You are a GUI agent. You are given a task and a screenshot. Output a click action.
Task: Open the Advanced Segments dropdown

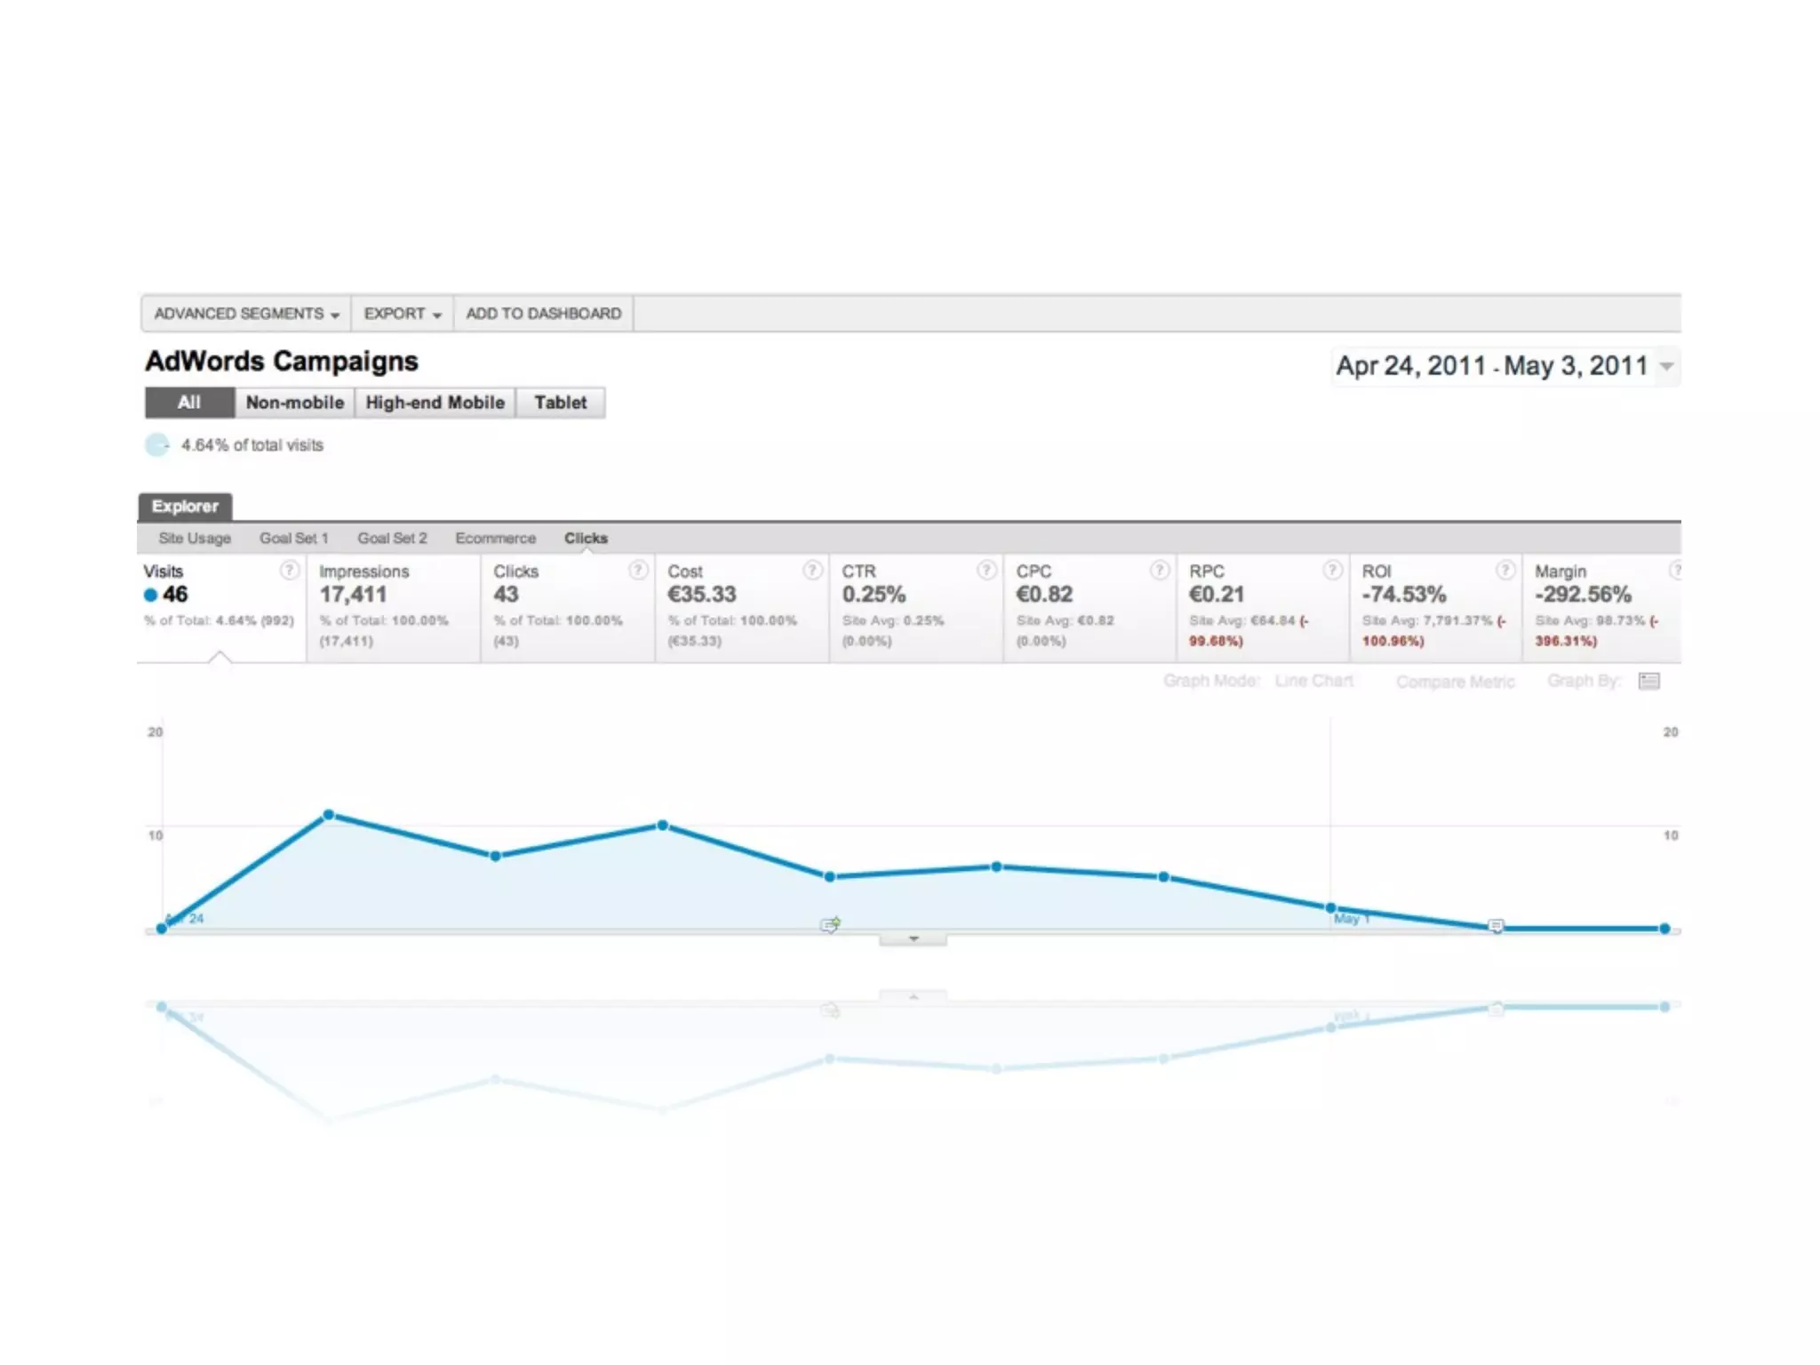coord(246,314)
